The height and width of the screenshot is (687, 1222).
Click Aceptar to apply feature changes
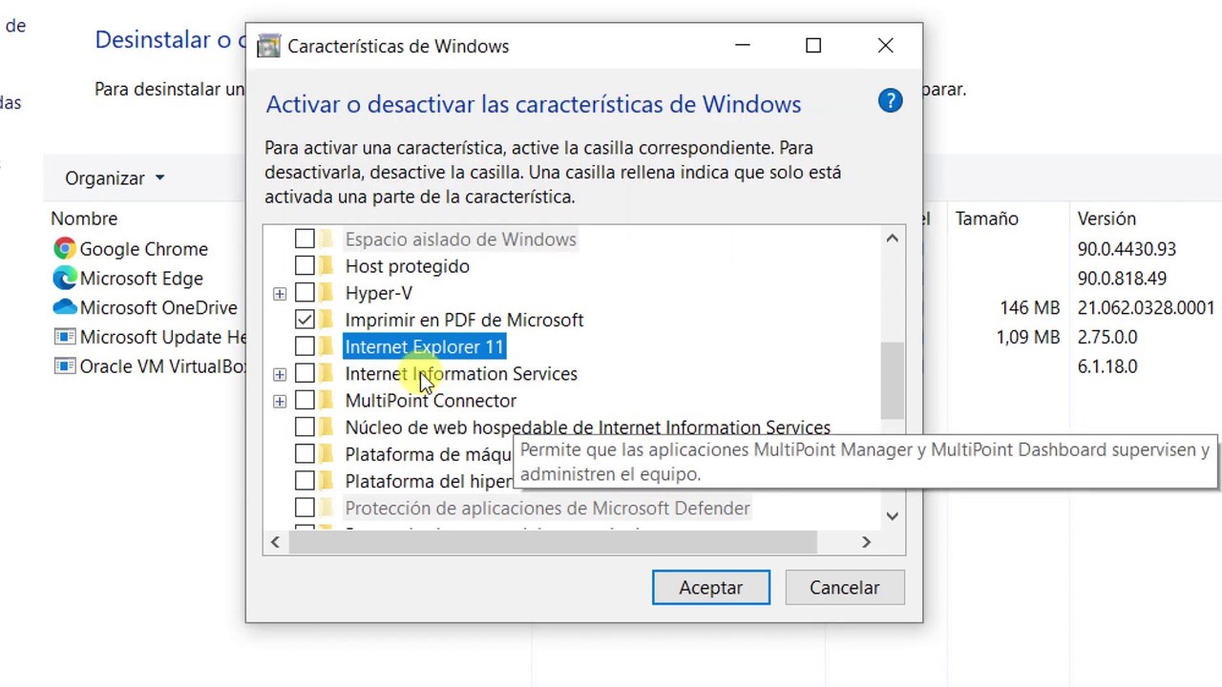coord(711,588)
